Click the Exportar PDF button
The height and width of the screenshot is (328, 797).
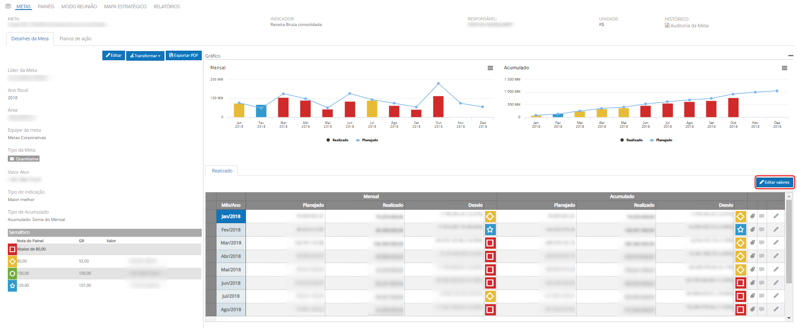(x=184, y=55)
